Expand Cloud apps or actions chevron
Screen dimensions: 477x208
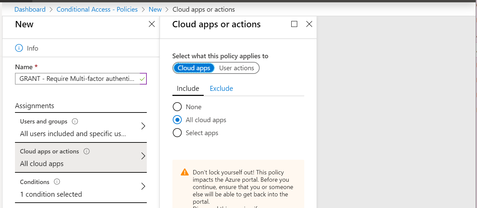[x=143, y=156]
